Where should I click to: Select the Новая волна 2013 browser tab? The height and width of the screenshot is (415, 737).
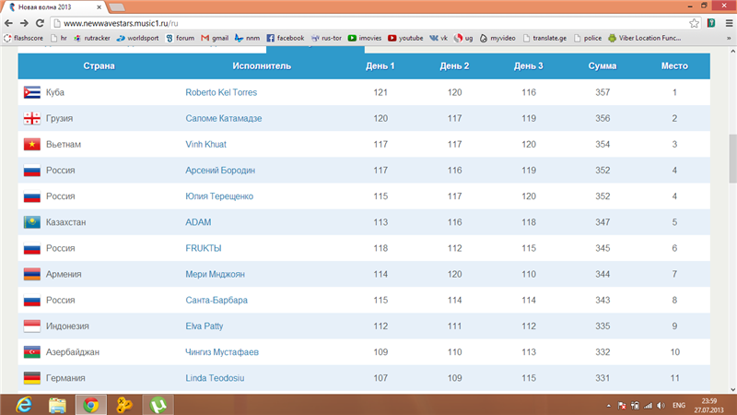(55, 7)
